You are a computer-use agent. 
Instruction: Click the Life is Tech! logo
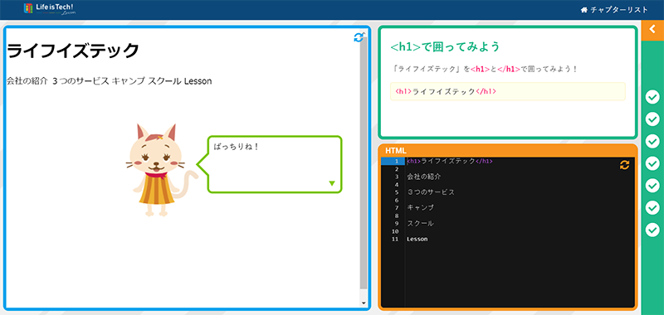[49, 9]
